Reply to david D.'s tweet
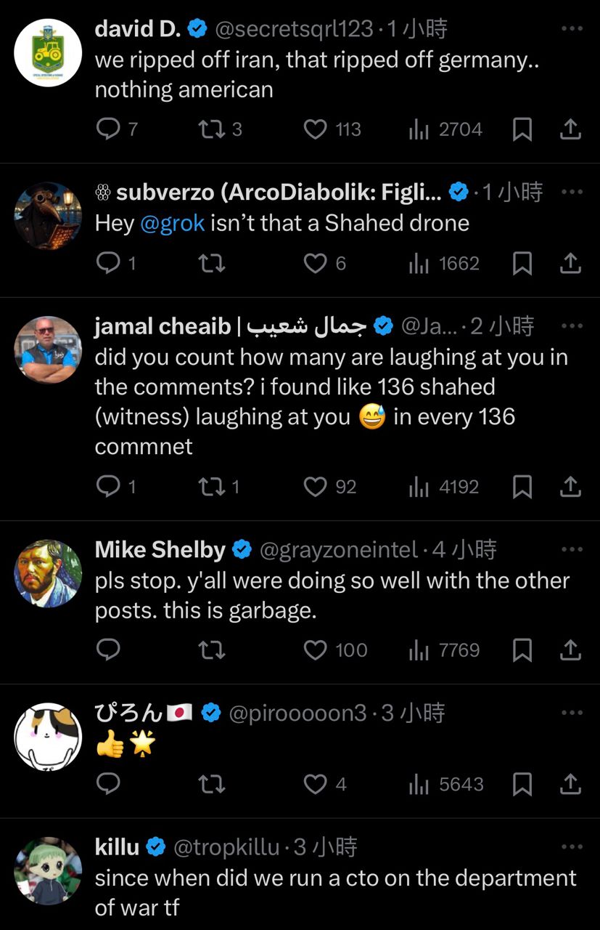Viewport: 600px width, 930px height. (108, 129)
